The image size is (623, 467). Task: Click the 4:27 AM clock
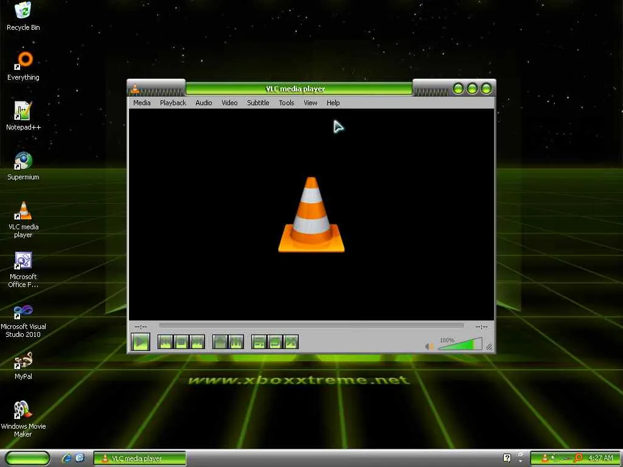600,458
